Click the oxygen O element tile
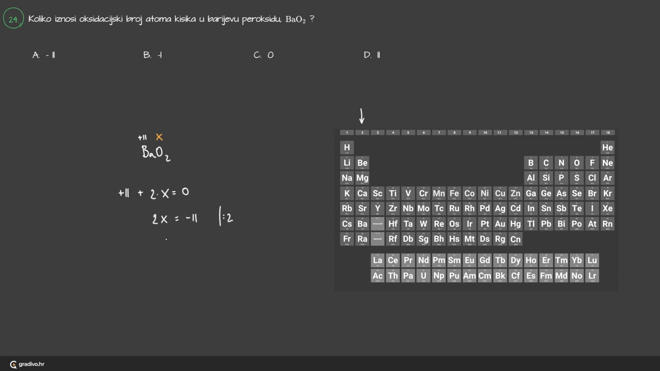The image size is (660, 371). (x=576, y=163)
